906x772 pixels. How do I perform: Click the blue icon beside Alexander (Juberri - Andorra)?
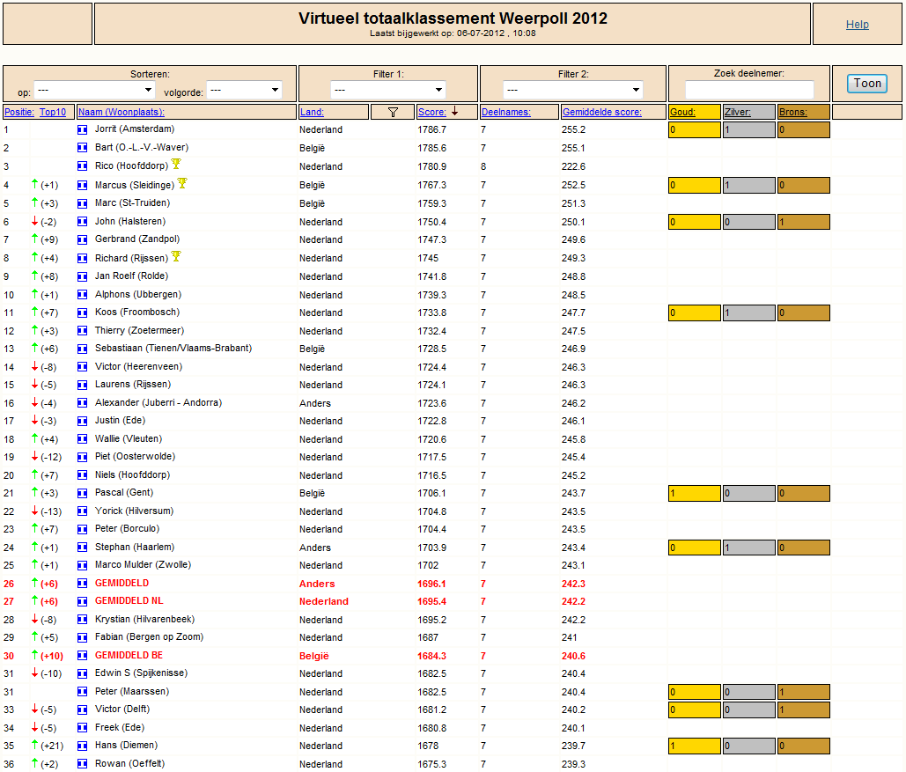[83, 403]
